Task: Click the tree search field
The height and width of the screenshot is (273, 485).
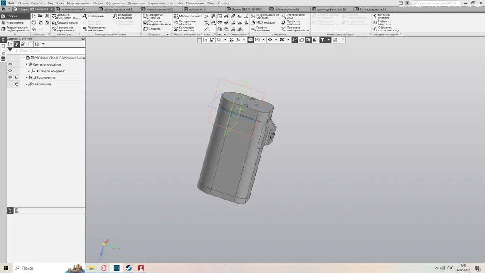Action: tap(49, 51)
